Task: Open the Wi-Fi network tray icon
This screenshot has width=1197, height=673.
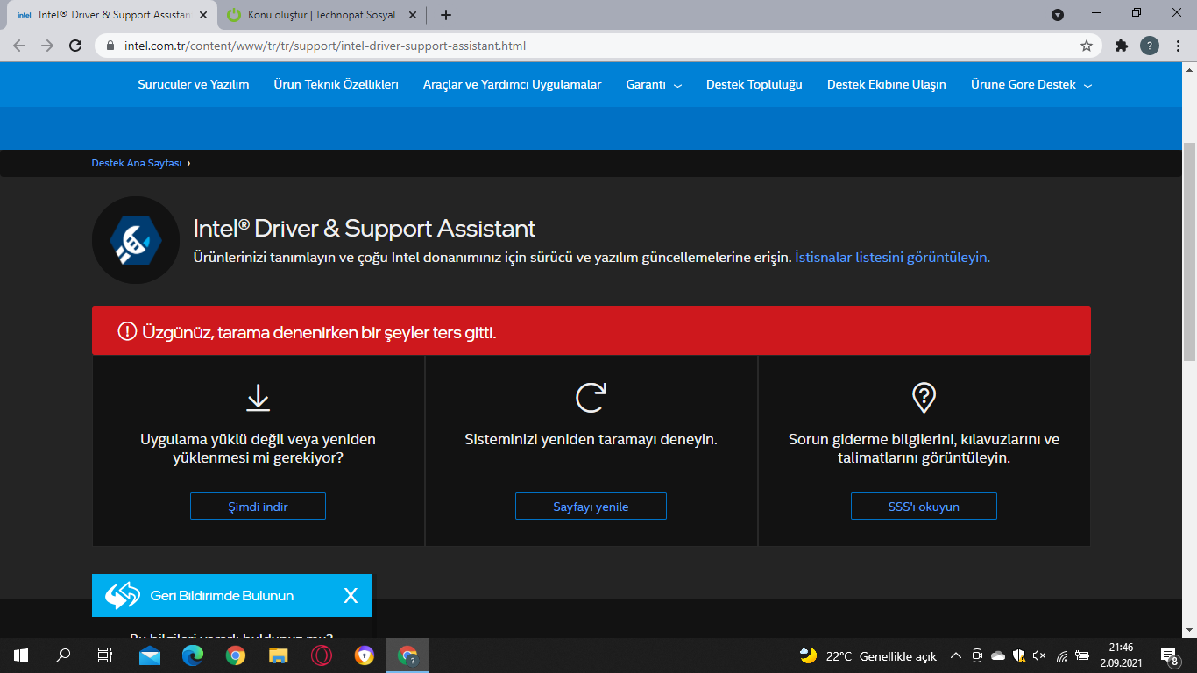Action: pos(1062,655)
